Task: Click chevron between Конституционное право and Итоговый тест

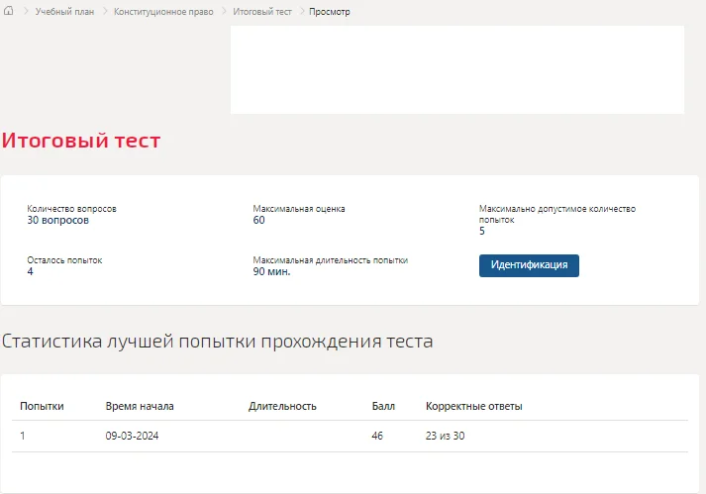Action: click(224, 11)
